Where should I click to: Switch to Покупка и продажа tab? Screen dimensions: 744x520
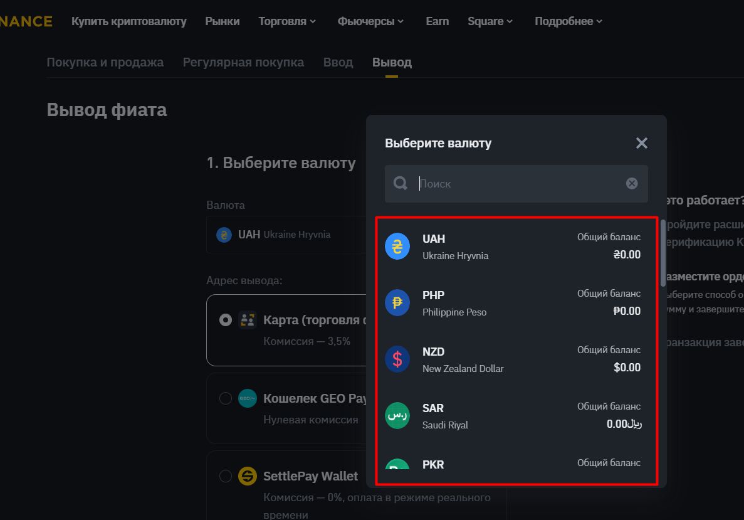(105, 62)
